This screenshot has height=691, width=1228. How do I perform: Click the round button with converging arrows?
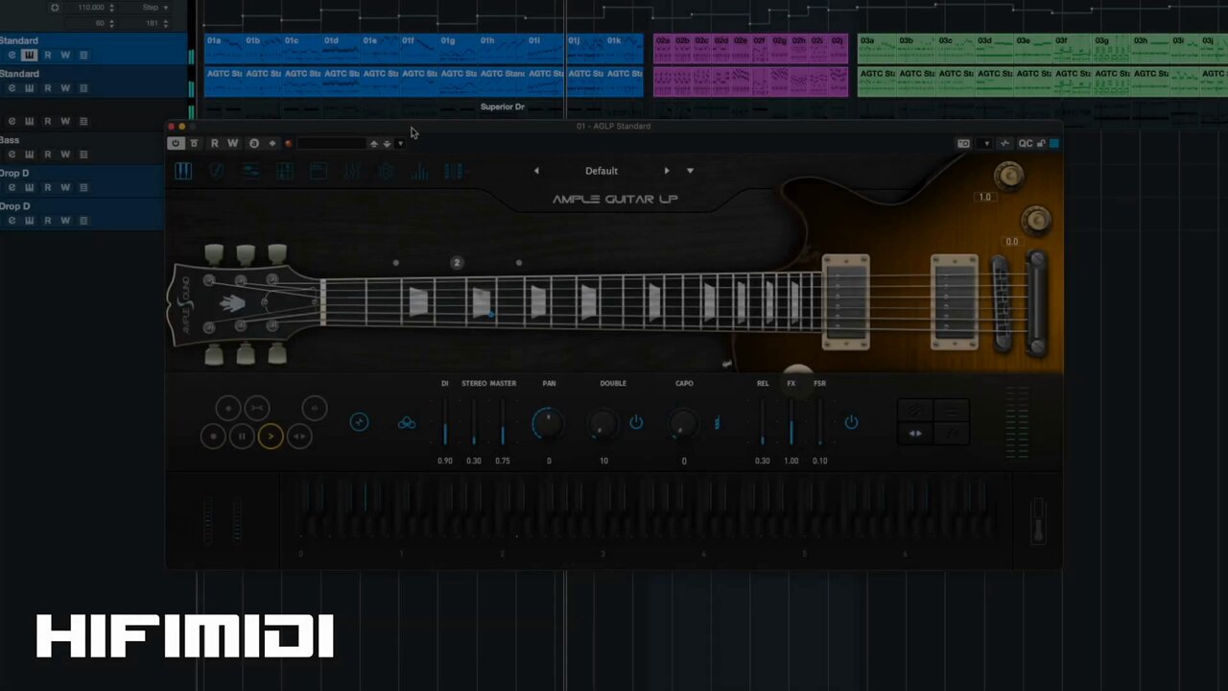(x=256, y=408)
